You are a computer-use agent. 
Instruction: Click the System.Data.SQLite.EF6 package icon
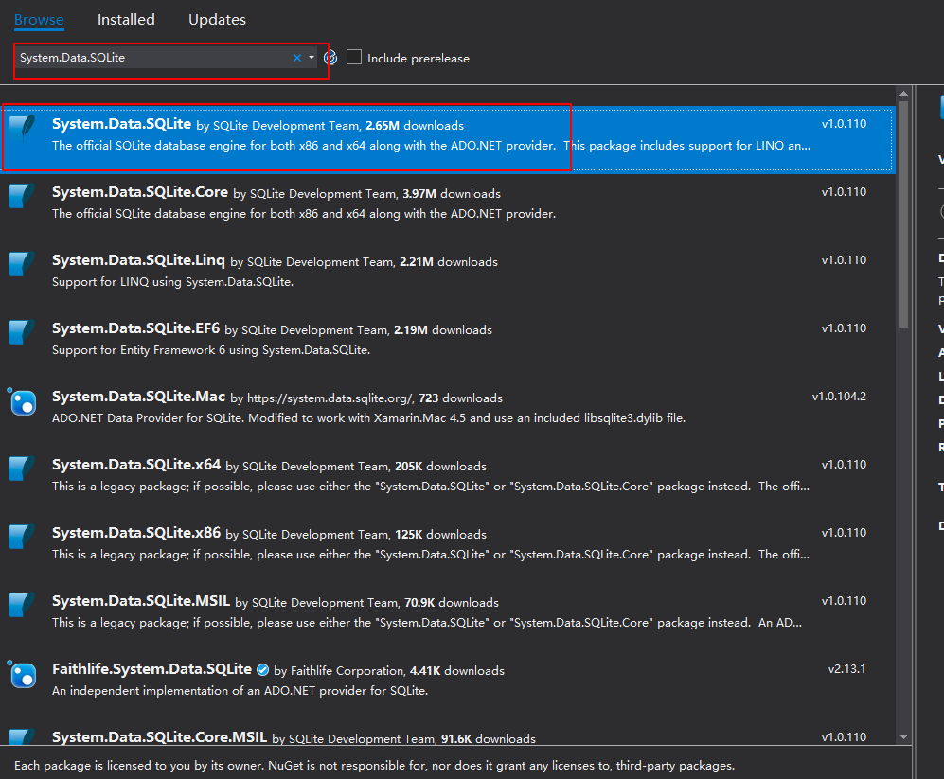pos(23,332)
